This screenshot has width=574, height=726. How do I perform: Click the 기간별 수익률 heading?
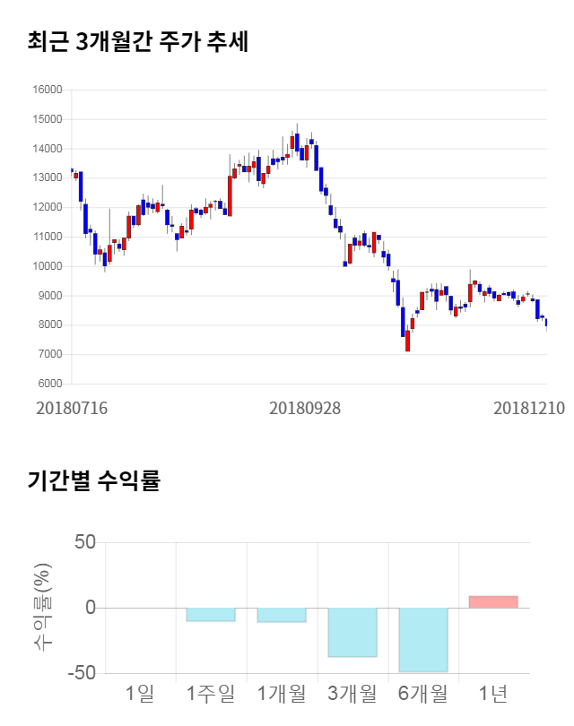pyautogui.click(x=93, y=480)
